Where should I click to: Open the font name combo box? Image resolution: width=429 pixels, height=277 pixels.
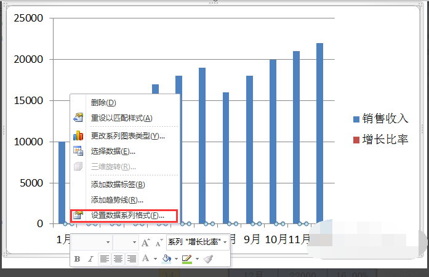(91, 243)
